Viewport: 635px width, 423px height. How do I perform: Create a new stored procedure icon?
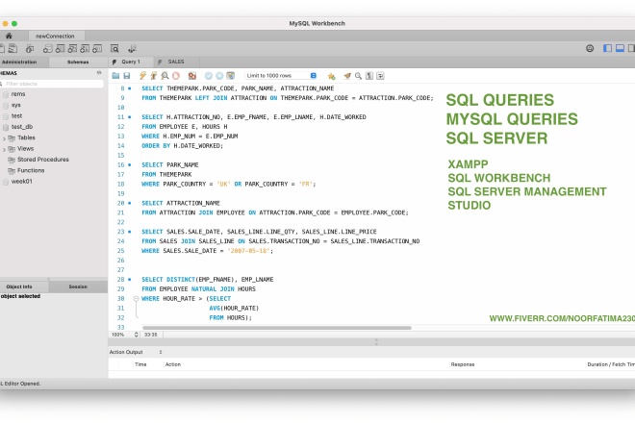pyautogui.click(x=85, y=49)
